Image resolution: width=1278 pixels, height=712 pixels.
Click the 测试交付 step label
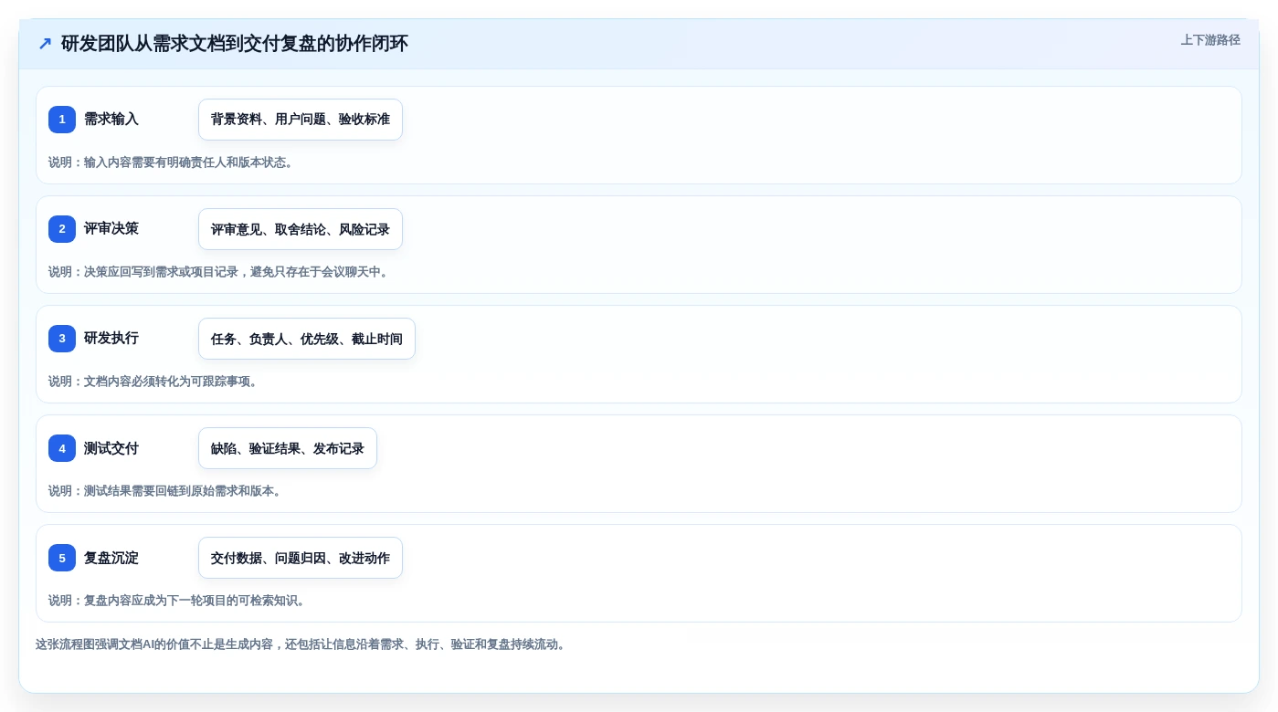tap(111, 448)
